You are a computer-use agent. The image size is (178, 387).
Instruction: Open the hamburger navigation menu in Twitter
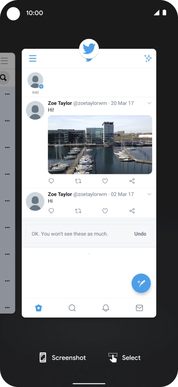tap(33, 59)
